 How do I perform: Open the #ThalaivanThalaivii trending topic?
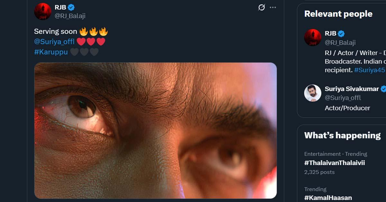pyautogui.click(x=335, y=163)
